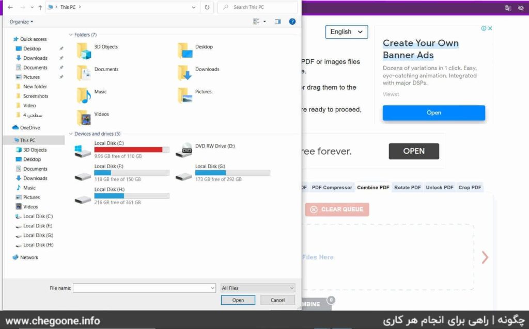Open the File name history dropdown
Image resolution: width=529 pixels, height=329 pixels.
(x=212, y=288)
